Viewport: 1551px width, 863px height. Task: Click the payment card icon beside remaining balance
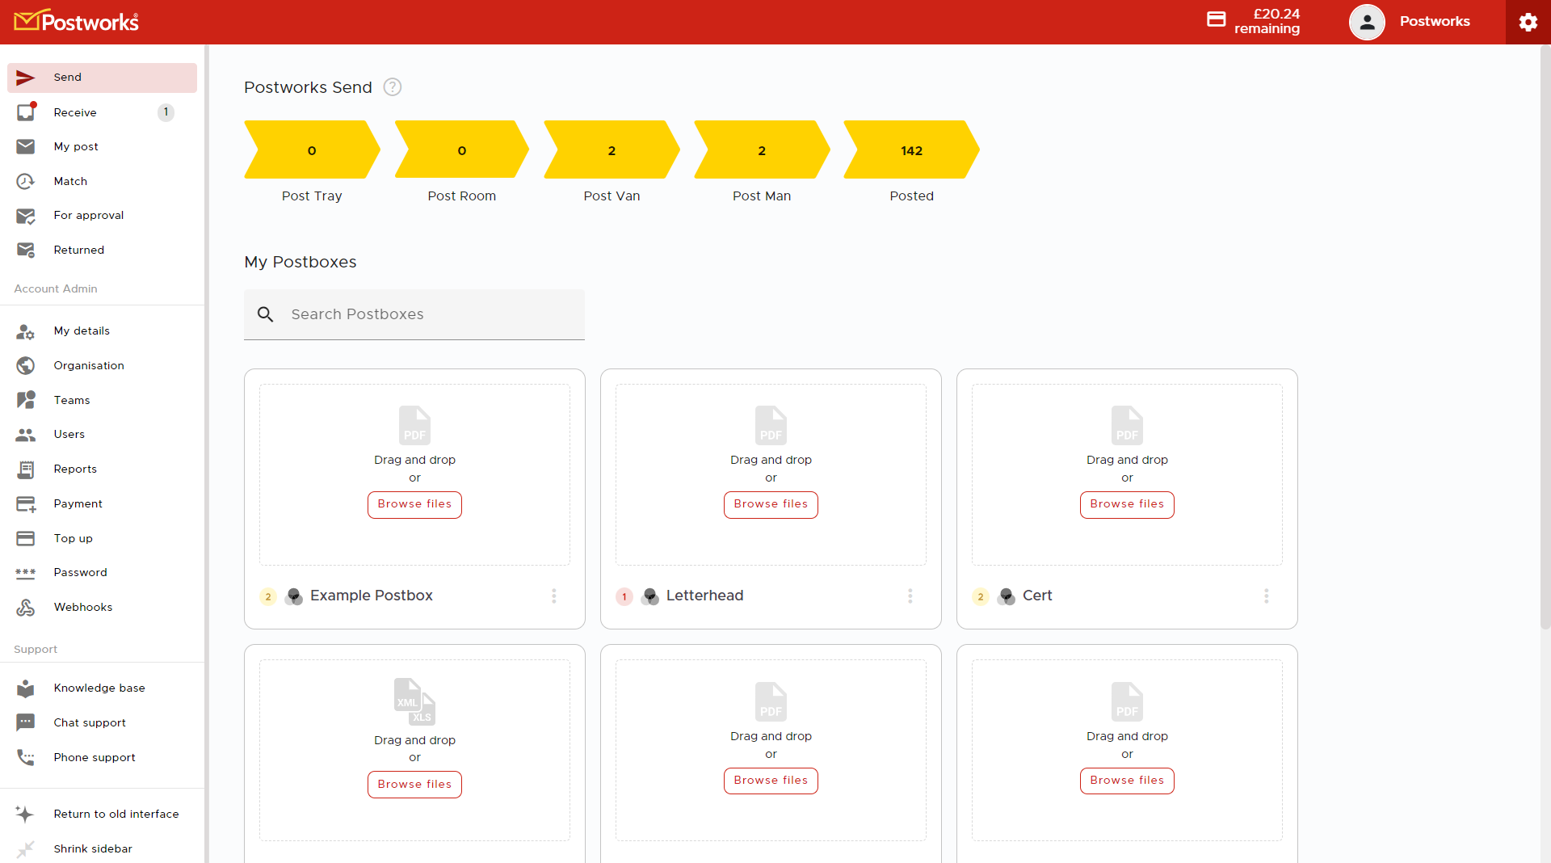1217,19
